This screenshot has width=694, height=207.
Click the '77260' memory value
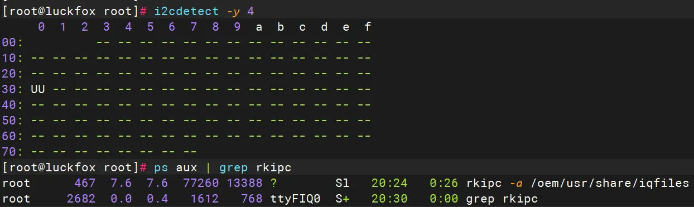(x=200, y=182)
